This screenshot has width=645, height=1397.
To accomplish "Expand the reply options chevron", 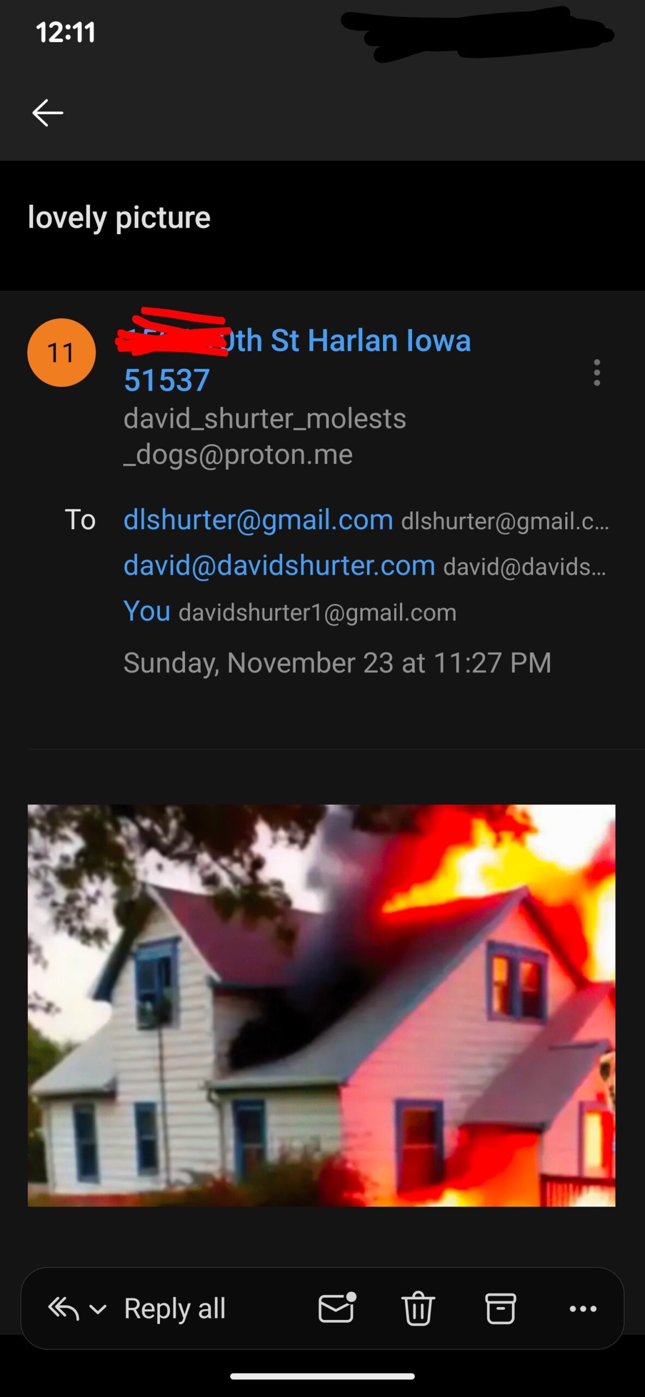I will [98, 1309].
